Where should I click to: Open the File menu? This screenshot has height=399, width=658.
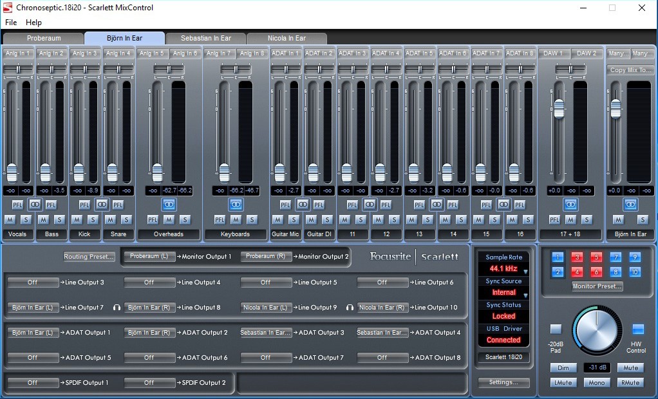pos(11,23)
